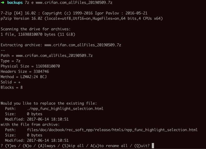Click the "7z e" command text
The height and width of the screenshot is (149, 206).
[29, 2]
